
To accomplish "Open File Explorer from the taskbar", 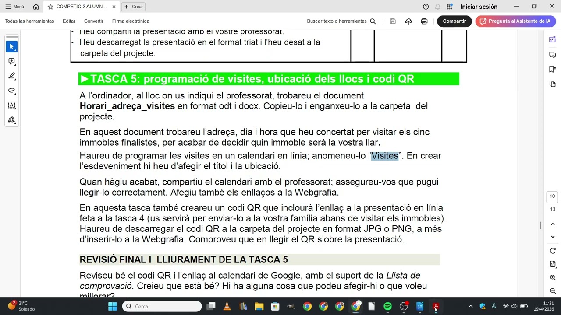I will coord(259,306).
